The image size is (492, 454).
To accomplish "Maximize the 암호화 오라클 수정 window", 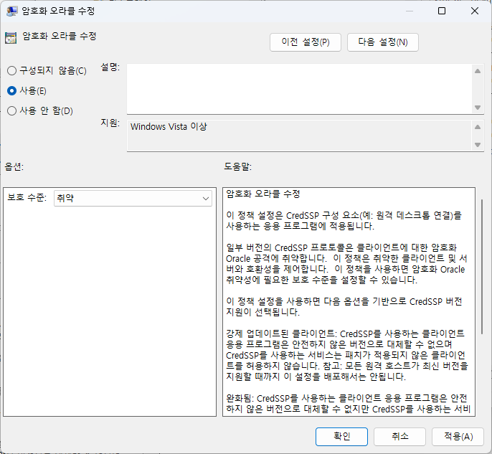I will [x=442, y=11].
